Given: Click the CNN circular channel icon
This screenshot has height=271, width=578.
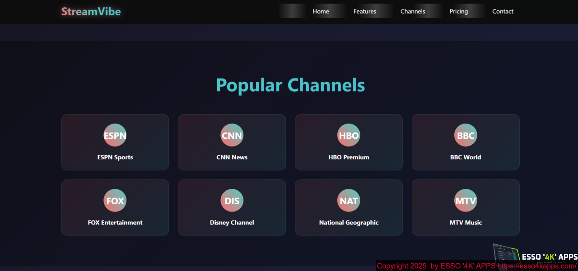Looking at the screenshot, I should 232,135.
